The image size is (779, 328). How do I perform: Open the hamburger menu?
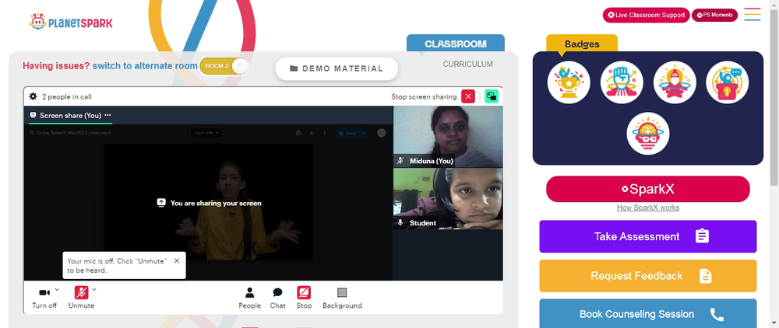753,14
